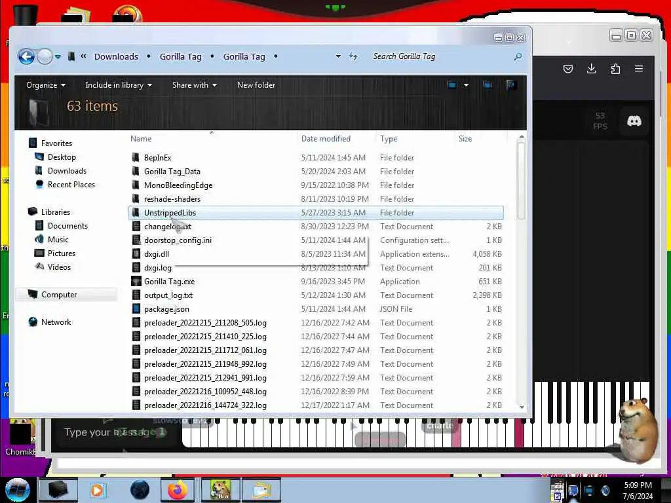Screen dimensions: 671x503
Task: Select the package.json file icon
Action: [136, 309]
